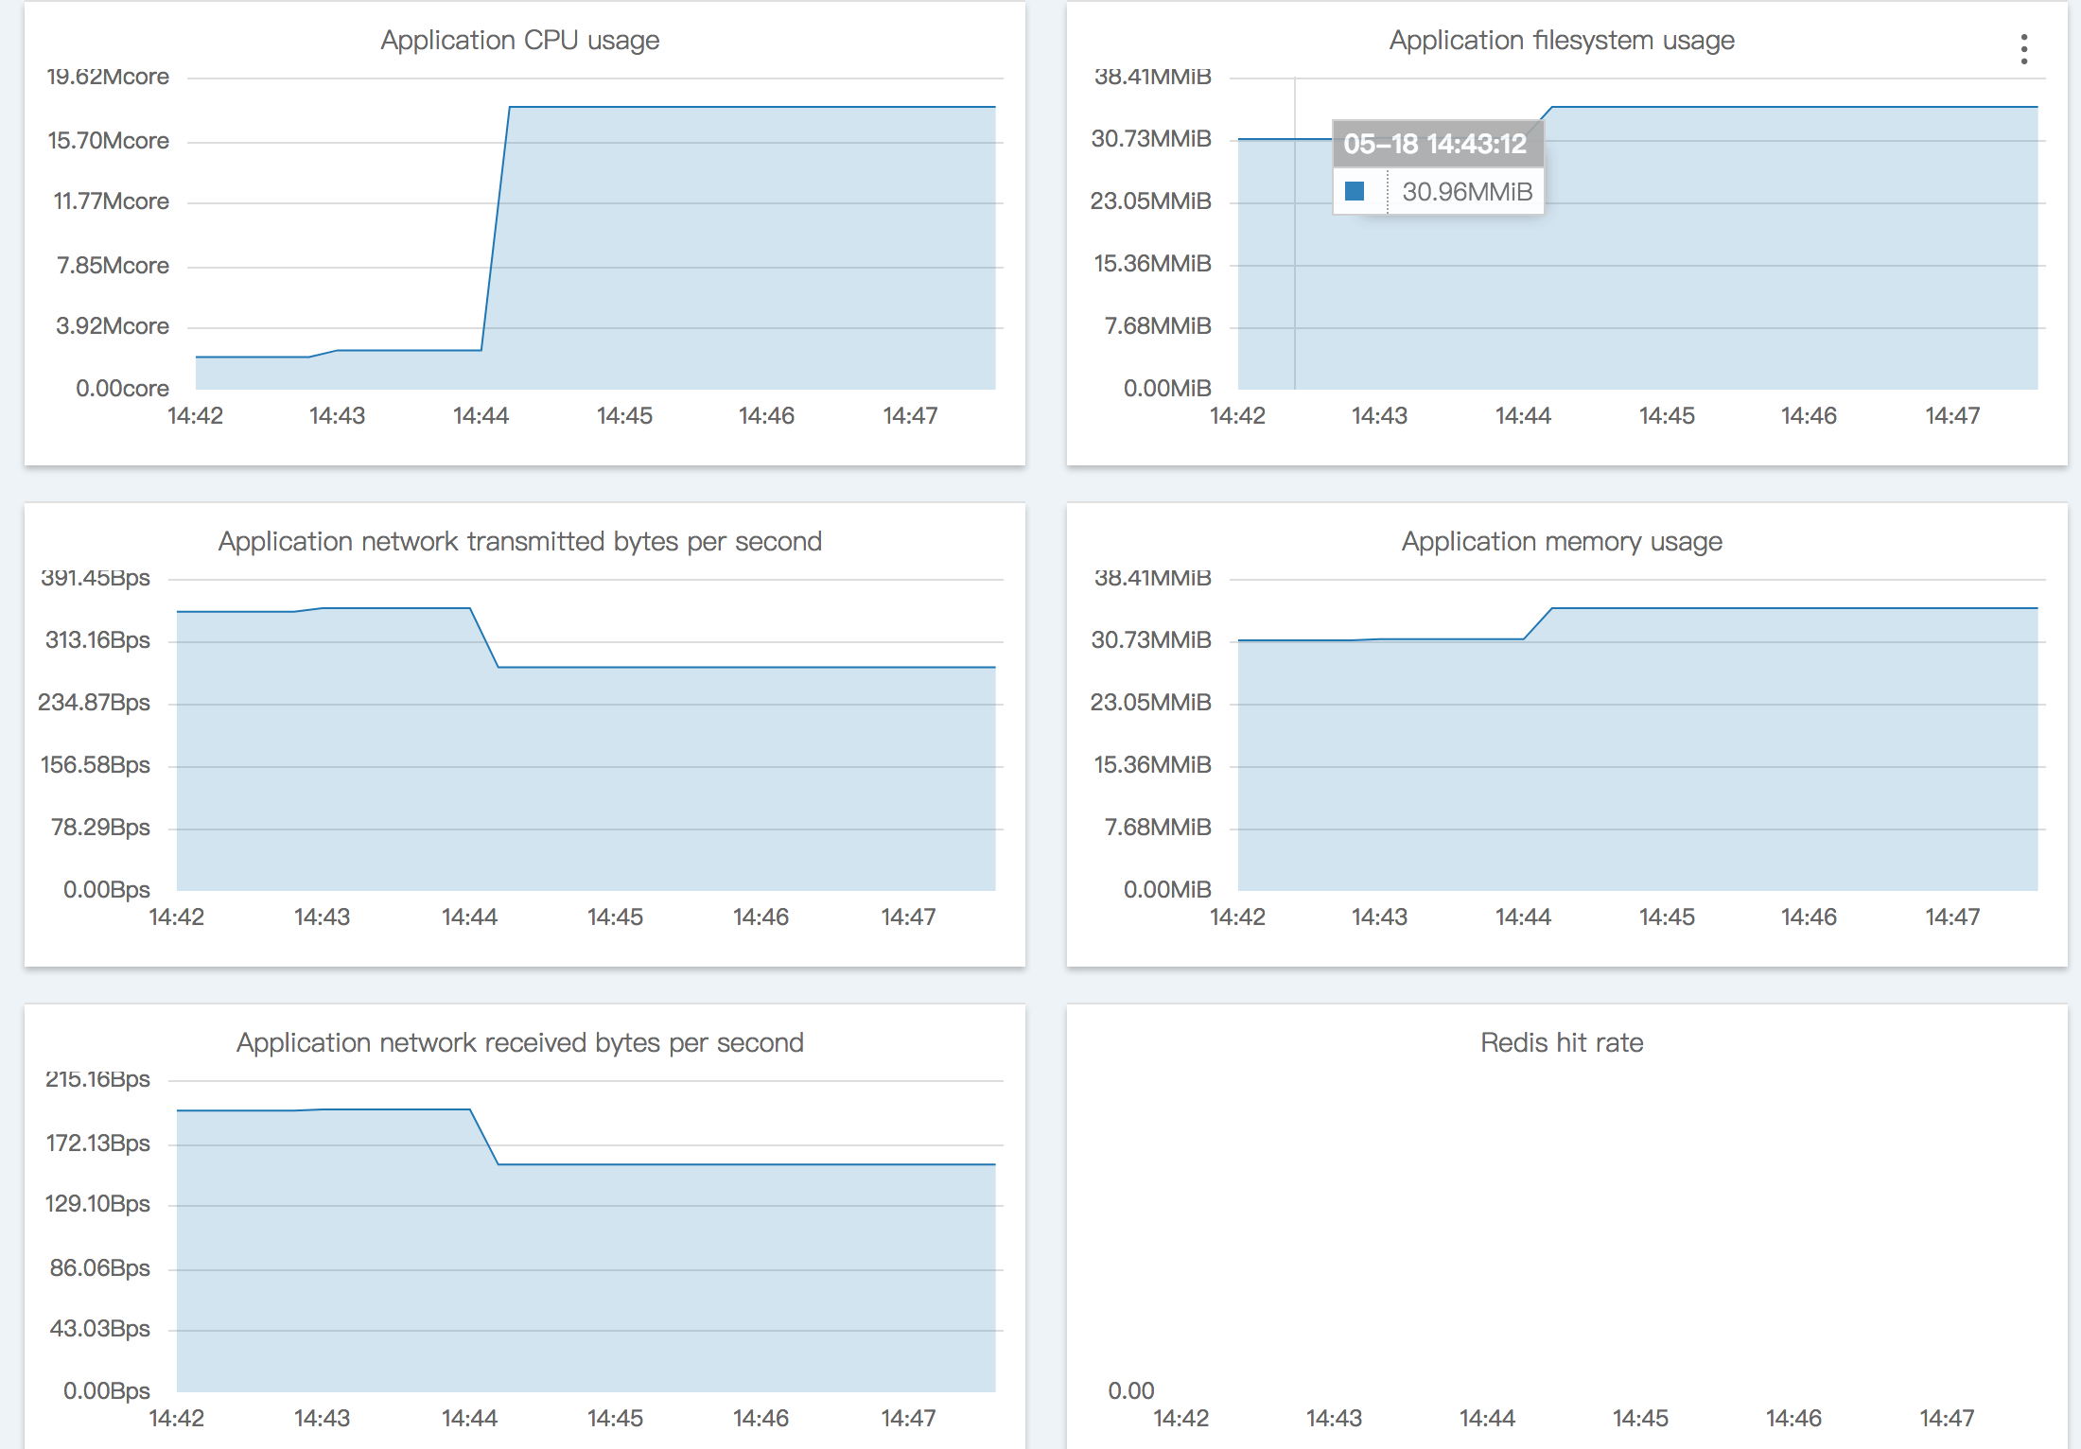Click 78.29Bps label in transmitted bytes chart
Viewport: 2081px width, 1449px height.
(x=101, y=828)
